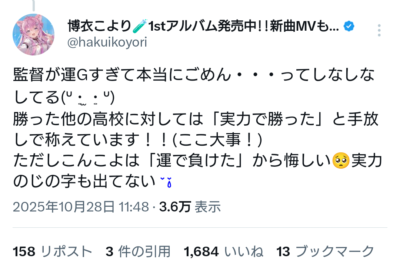Viewport: 400px width, 271px height.
Task: Open the @hakuikoyori handle link
Action: pos(107,42)
